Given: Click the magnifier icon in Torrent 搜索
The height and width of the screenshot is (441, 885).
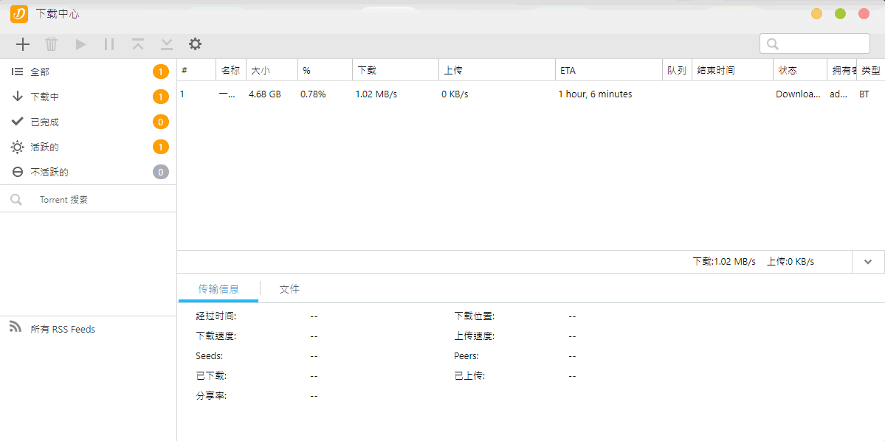Looking at the screenshot, I should tap(16, 198).
